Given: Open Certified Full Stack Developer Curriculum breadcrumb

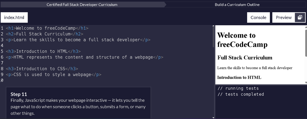Looking at the screenshot, I should tap(82, 5).
